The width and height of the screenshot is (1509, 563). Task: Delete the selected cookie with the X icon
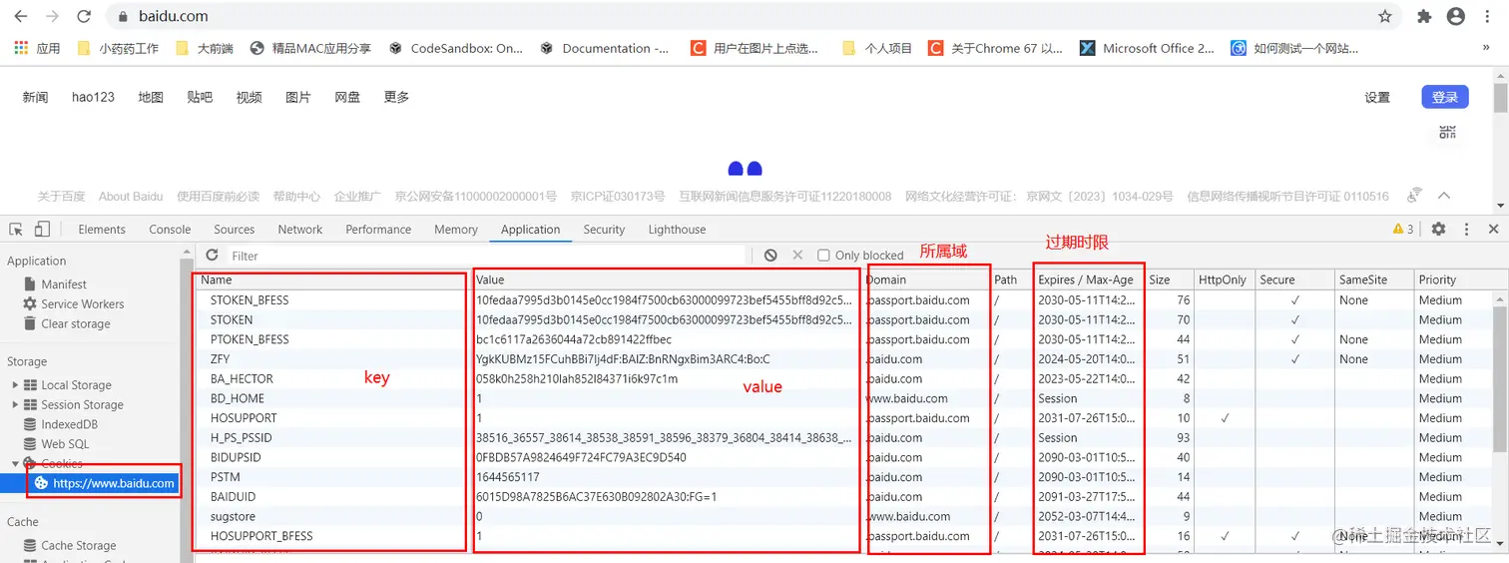point(797,256)
